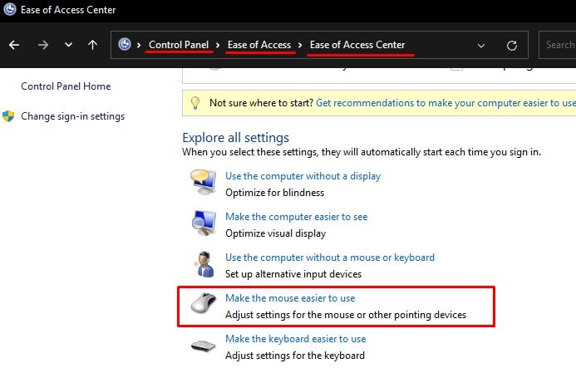
Task: Open Control Panel Home link
Action: (66, 86)
